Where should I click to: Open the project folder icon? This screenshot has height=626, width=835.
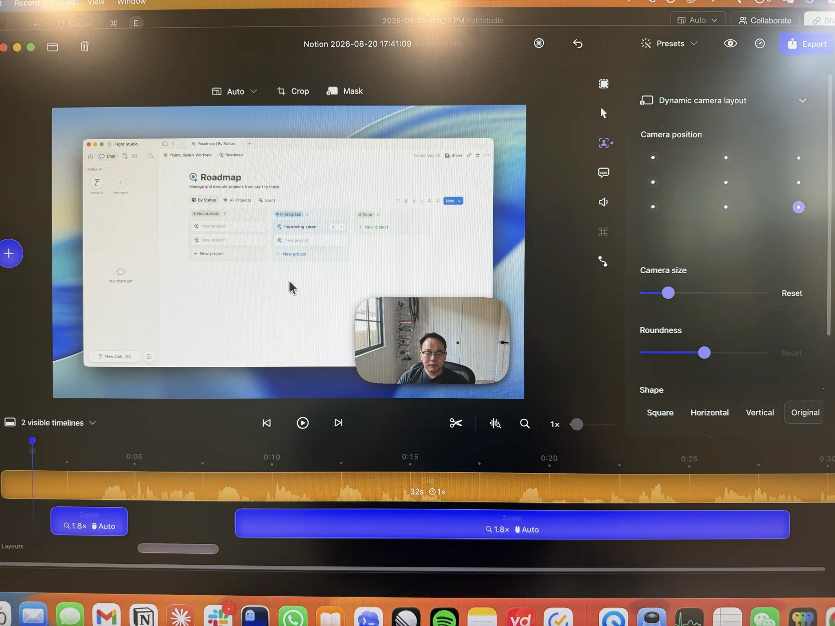click(52, 47)
